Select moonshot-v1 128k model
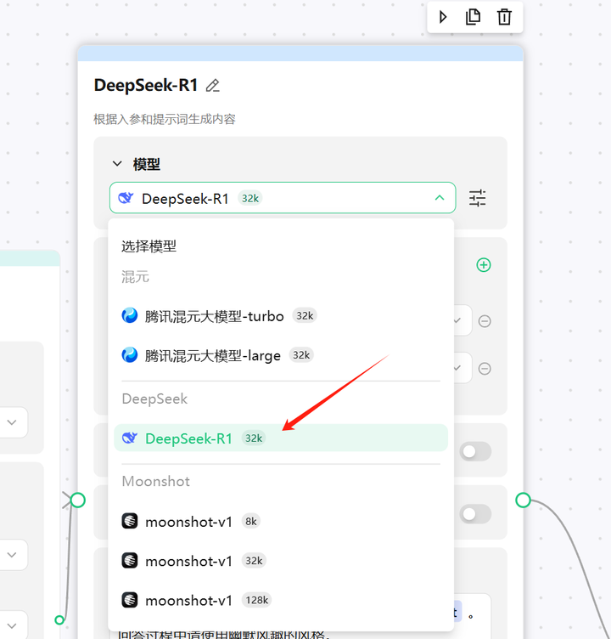The width and height of the screenshot is (611, 639). tap(281, 600)
